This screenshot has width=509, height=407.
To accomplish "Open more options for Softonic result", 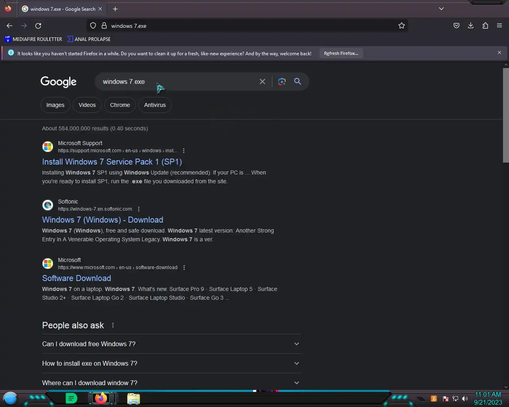I will tap(139, 209).
